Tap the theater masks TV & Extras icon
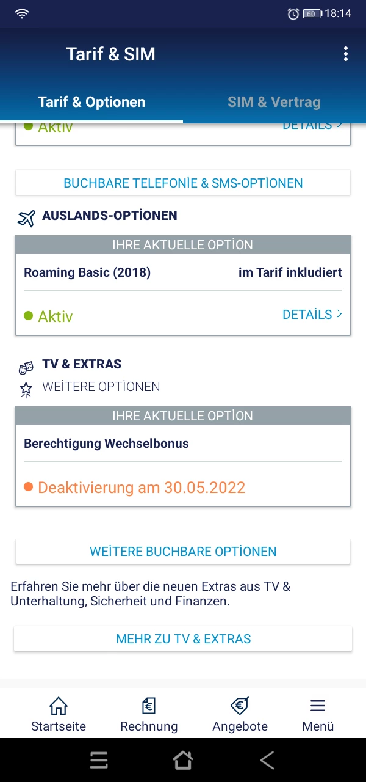The image size is (366, 782). pyautogui.click(x=26, y=368)
